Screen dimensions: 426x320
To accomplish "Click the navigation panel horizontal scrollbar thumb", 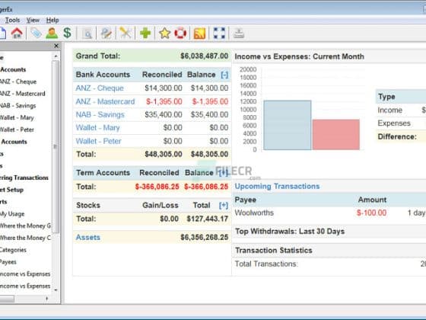I will coord(7,299).
